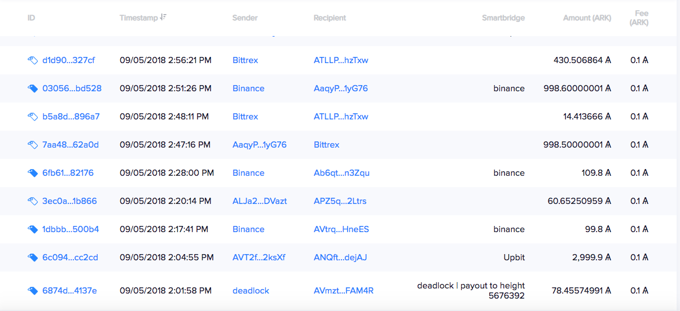
Task: Select amount 998.50000001 Ѧ
Action: [x=577, y=145]
